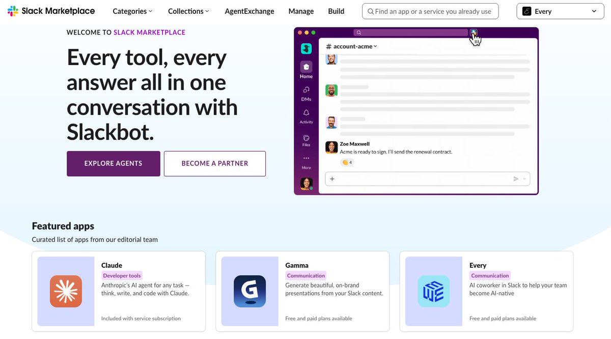Click the Claude app icon
Viewport: 611px width, 339px height.
click(66, 291)
